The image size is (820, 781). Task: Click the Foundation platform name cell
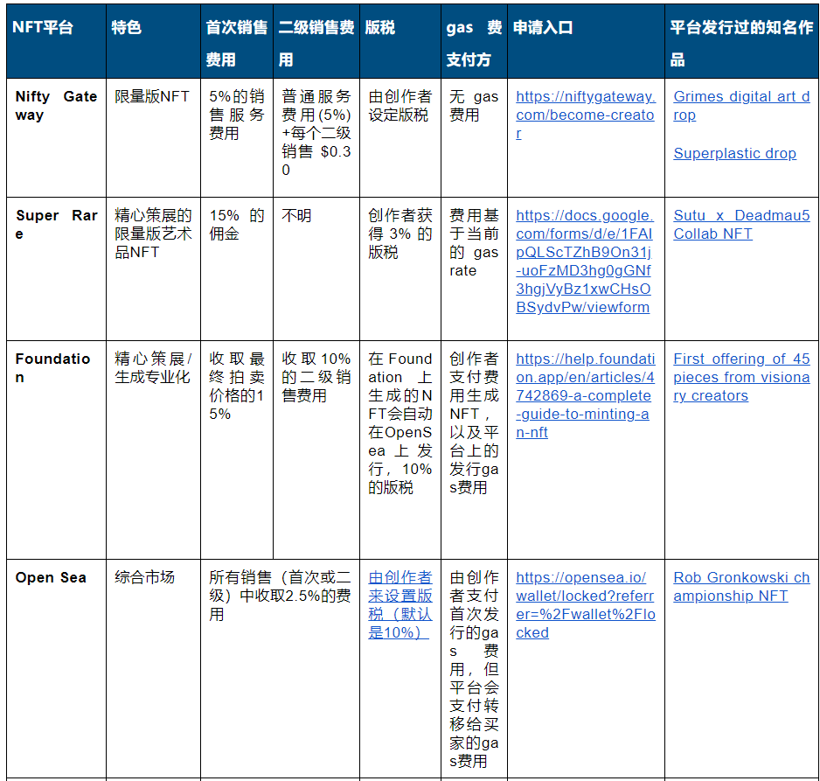[x=57, y=450]
